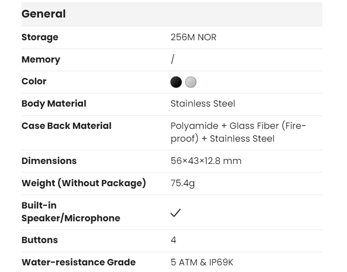This screenshot has width=347, height=272.
Task: Select the black color swatch
Action: pyautogui.click(x=176, y=82)
